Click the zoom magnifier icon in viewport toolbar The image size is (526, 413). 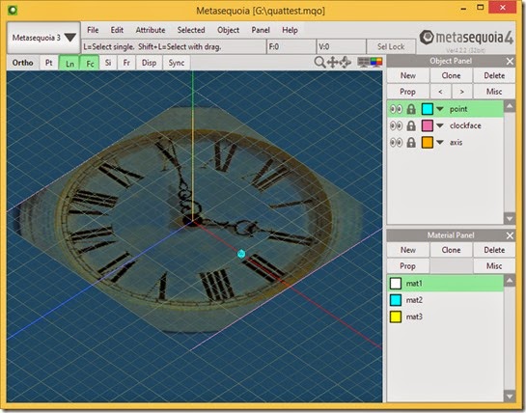(319, 62)
